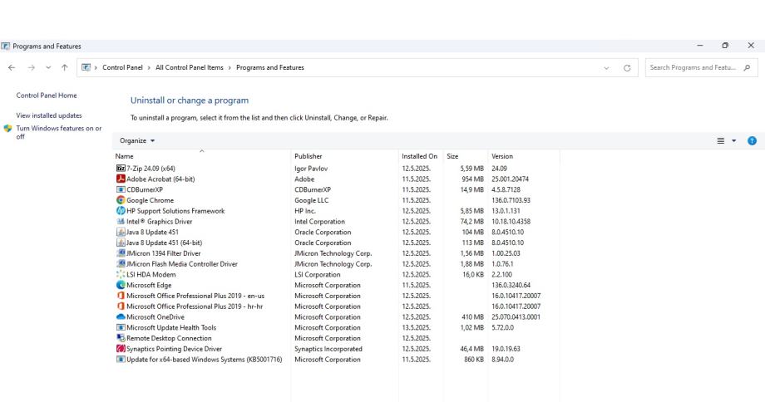The height and width of the screenshot is (402, 765).
Task: Click the Synaptics Pointing Device Driver icon
Action: click(121, 349)
